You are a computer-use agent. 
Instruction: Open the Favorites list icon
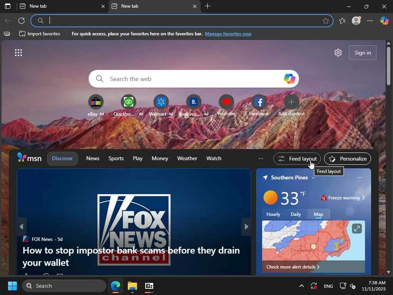(x=342, y=21)
